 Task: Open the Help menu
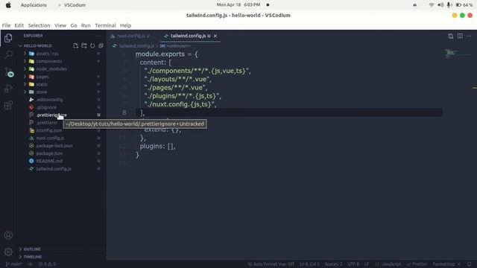125,25
